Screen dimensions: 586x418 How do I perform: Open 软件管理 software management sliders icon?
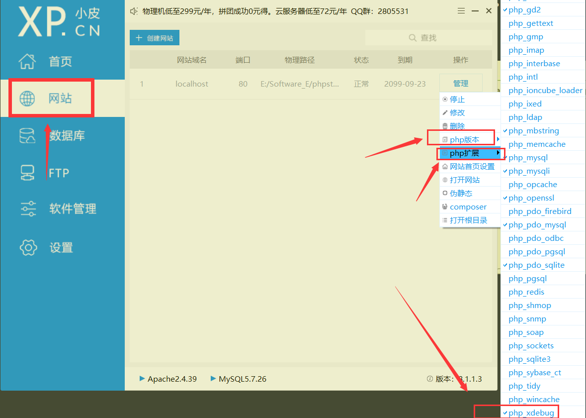click(28, 209)
